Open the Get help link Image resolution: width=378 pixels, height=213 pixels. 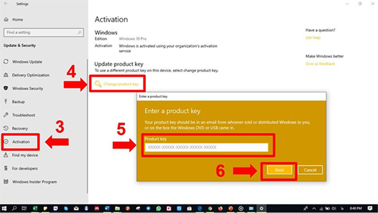[313, 38]
